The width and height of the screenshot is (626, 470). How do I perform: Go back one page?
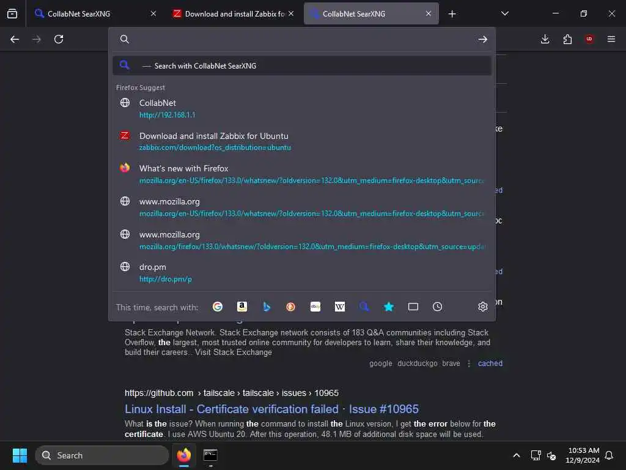coord(15,39)
